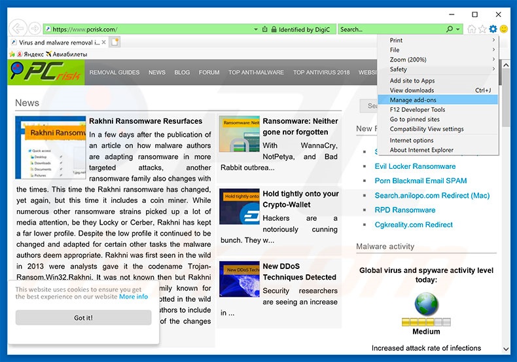Open REMOVAL GUIDES nav item
517x362 pixels.
point(115,72)
